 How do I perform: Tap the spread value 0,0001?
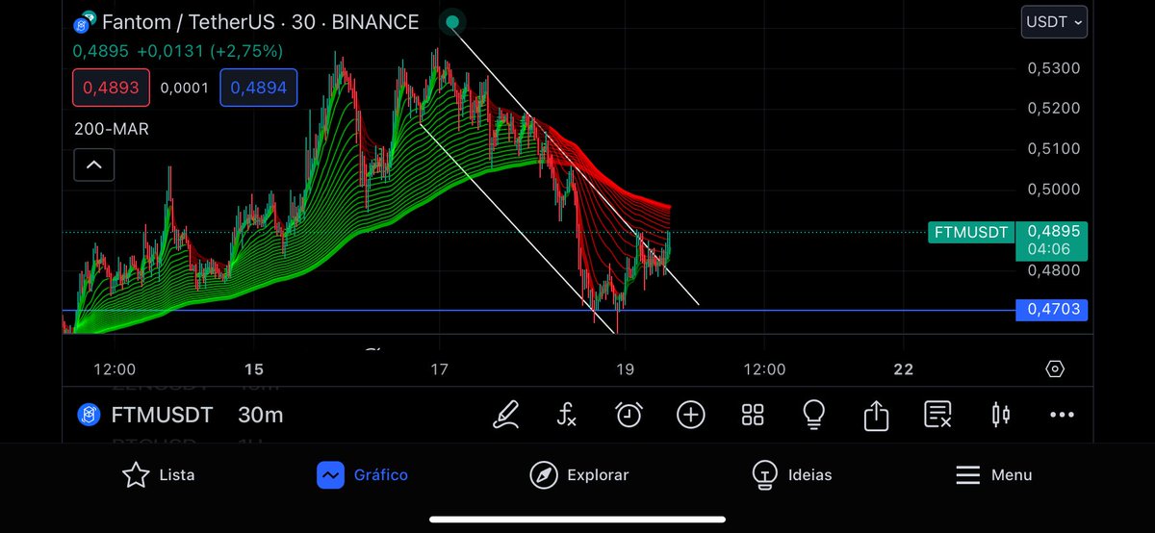185,88
